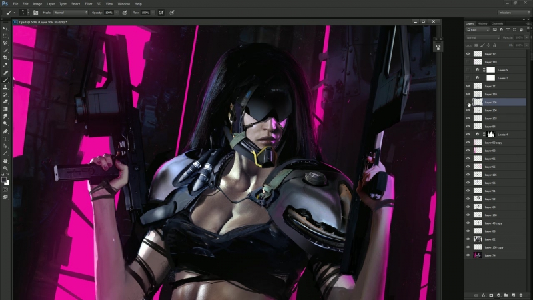Select the Healing Brush tool

tap(5, 73)
